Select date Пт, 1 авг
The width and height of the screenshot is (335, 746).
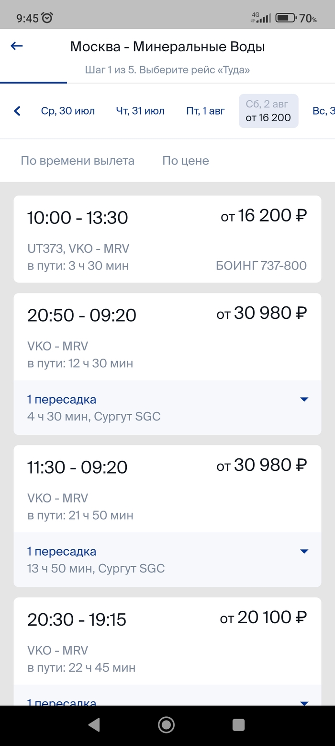(205, 111)
